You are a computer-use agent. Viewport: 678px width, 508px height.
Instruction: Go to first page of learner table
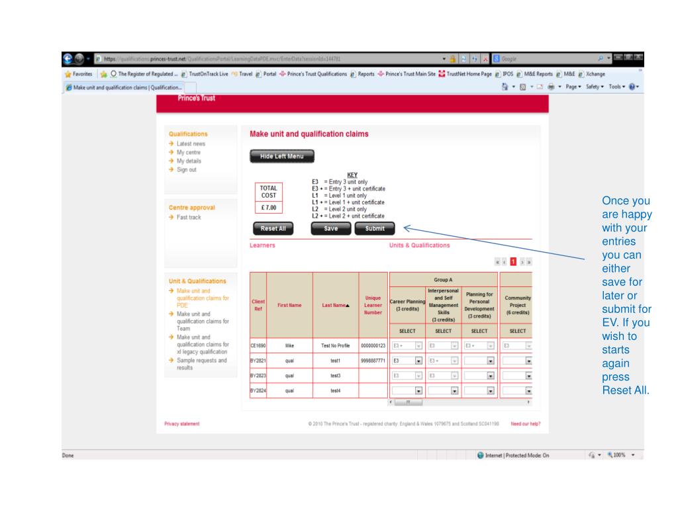497,262
